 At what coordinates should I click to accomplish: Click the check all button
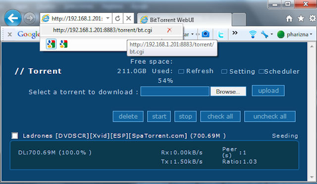(x=220, y=116)
